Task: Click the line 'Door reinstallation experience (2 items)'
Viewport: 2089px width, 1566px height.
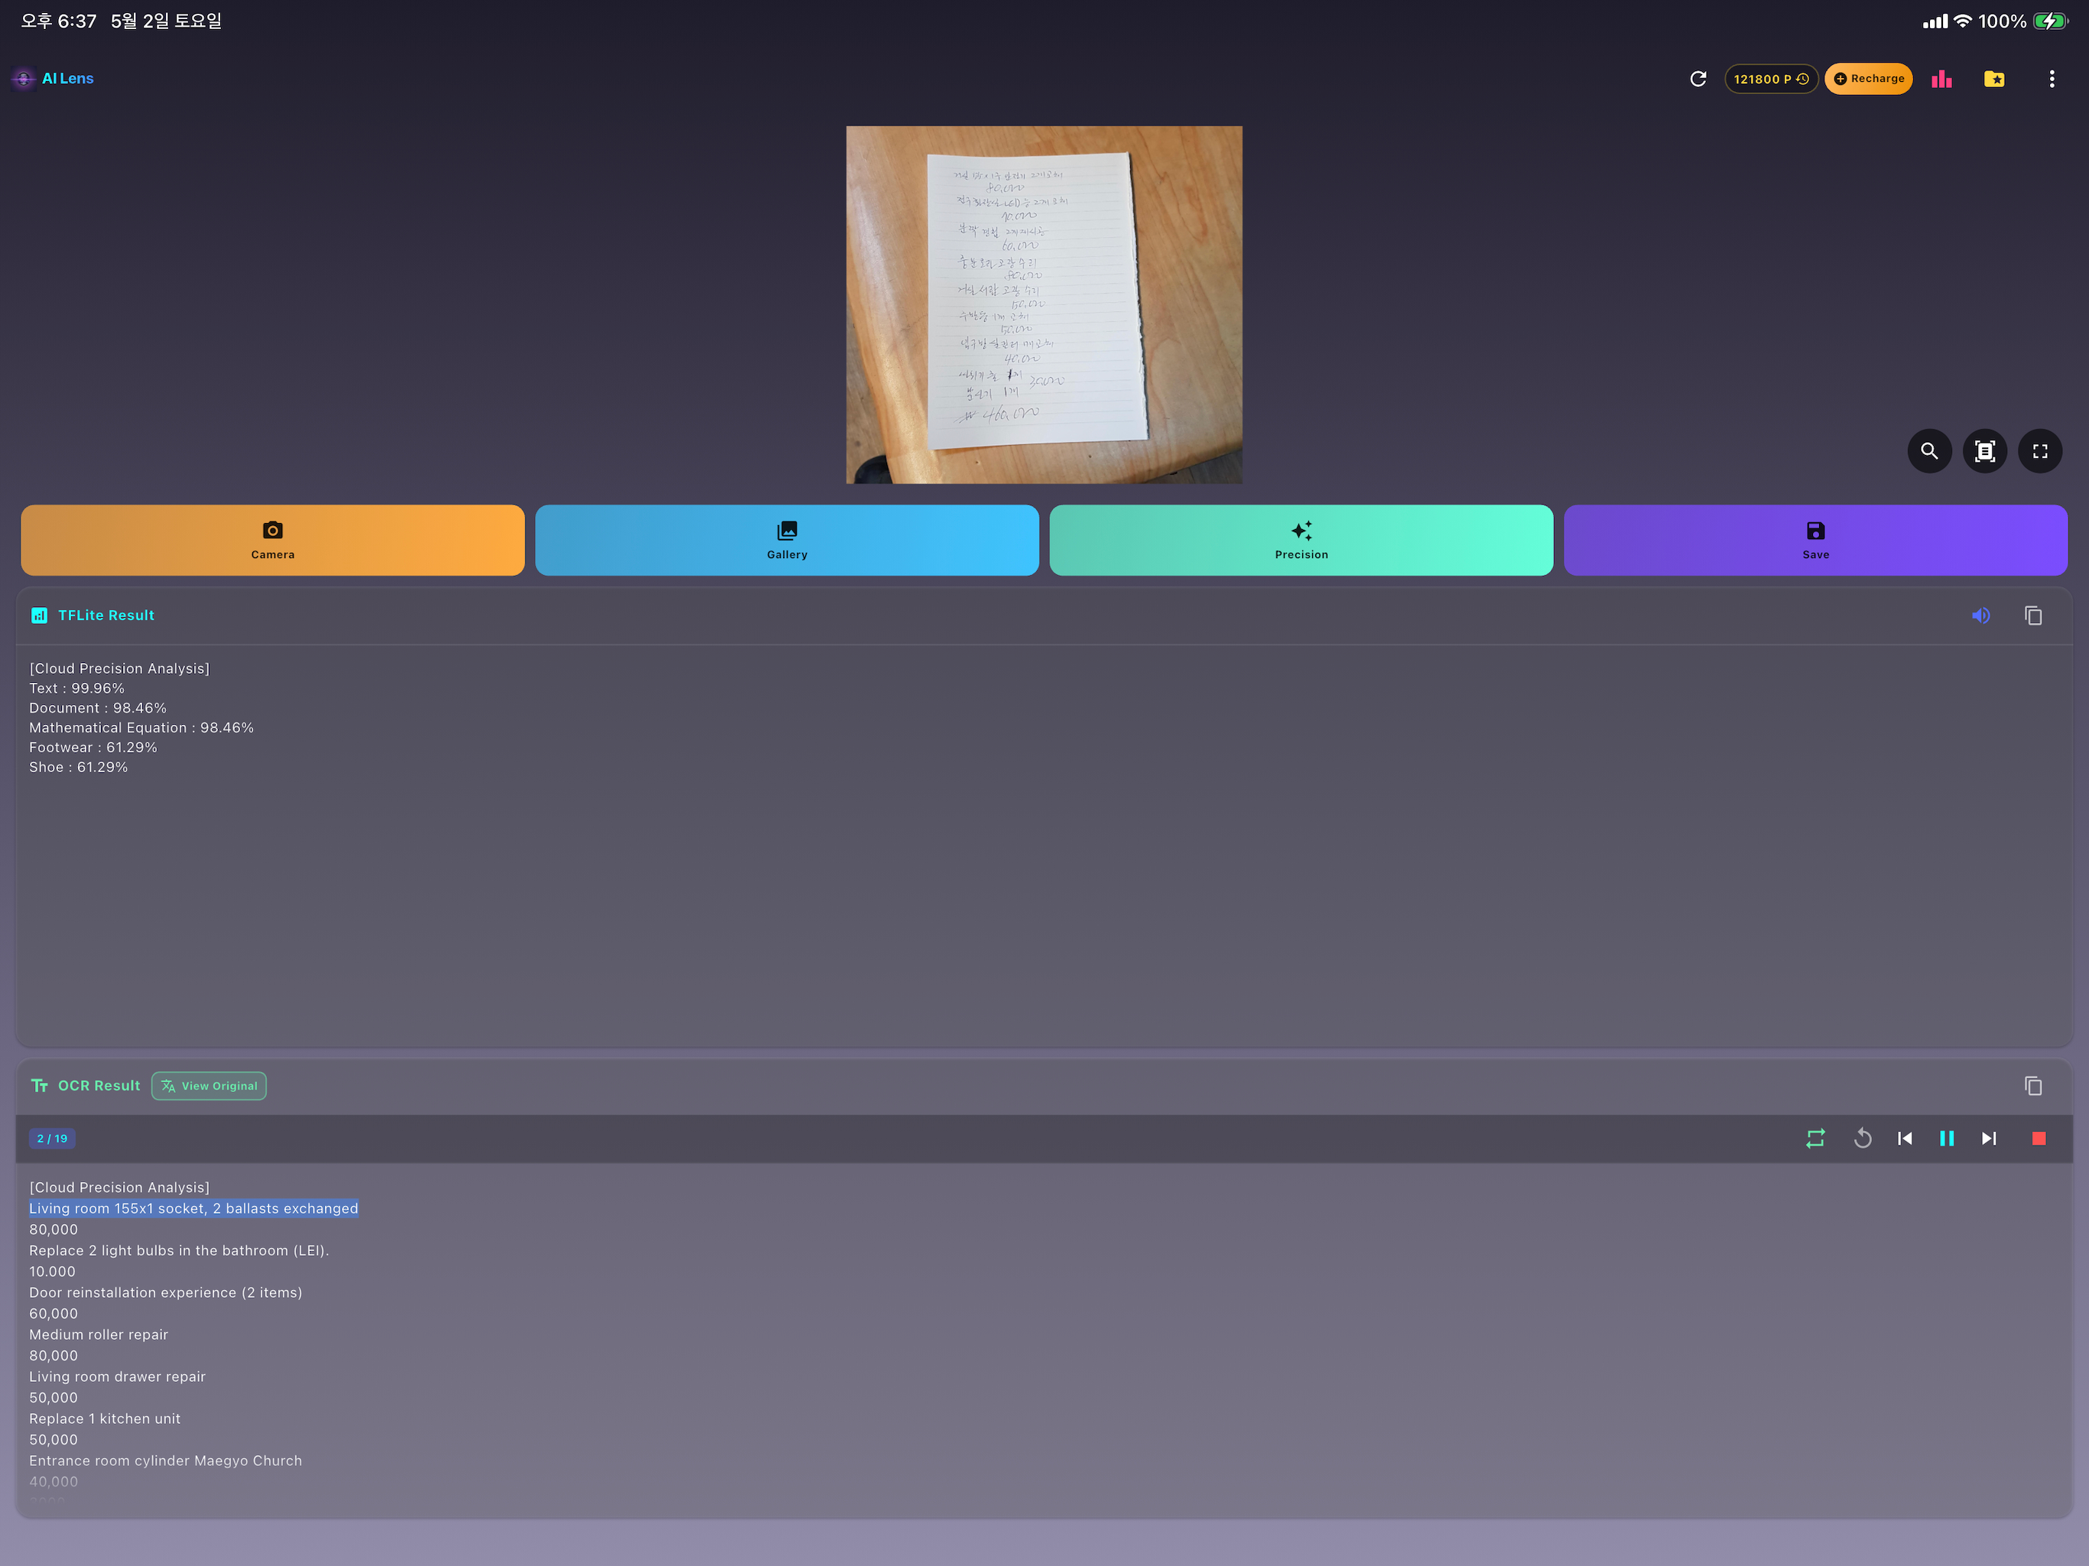Action: click(165, 1292)
